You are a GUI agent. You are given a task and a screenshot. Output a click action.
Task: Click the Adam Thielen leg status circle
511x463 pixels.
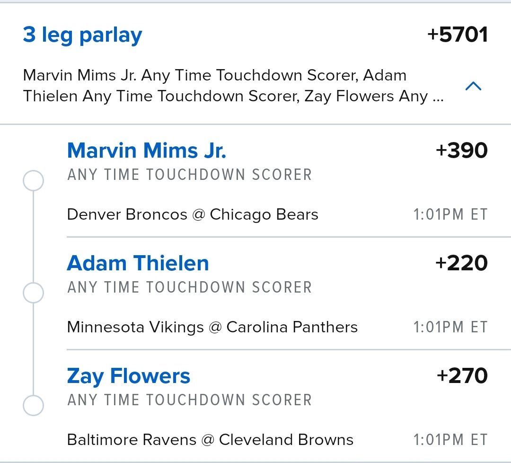point(33,293)
